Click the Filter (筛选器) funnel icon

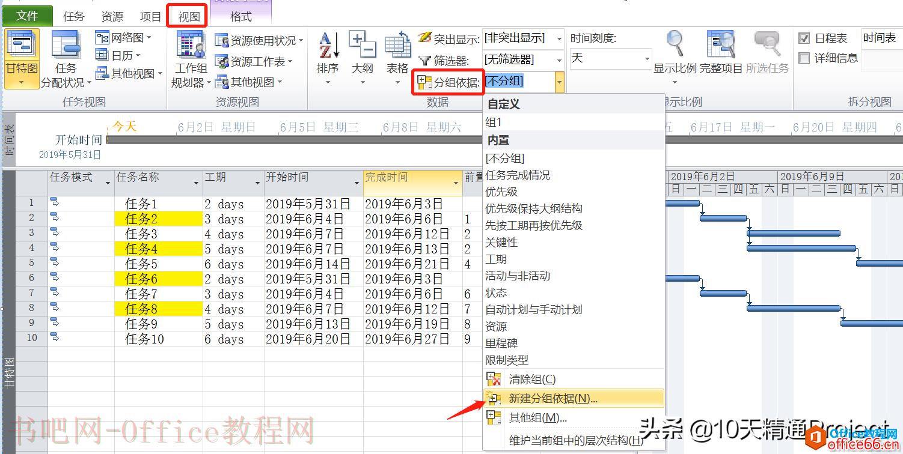(x=424, y=60)
